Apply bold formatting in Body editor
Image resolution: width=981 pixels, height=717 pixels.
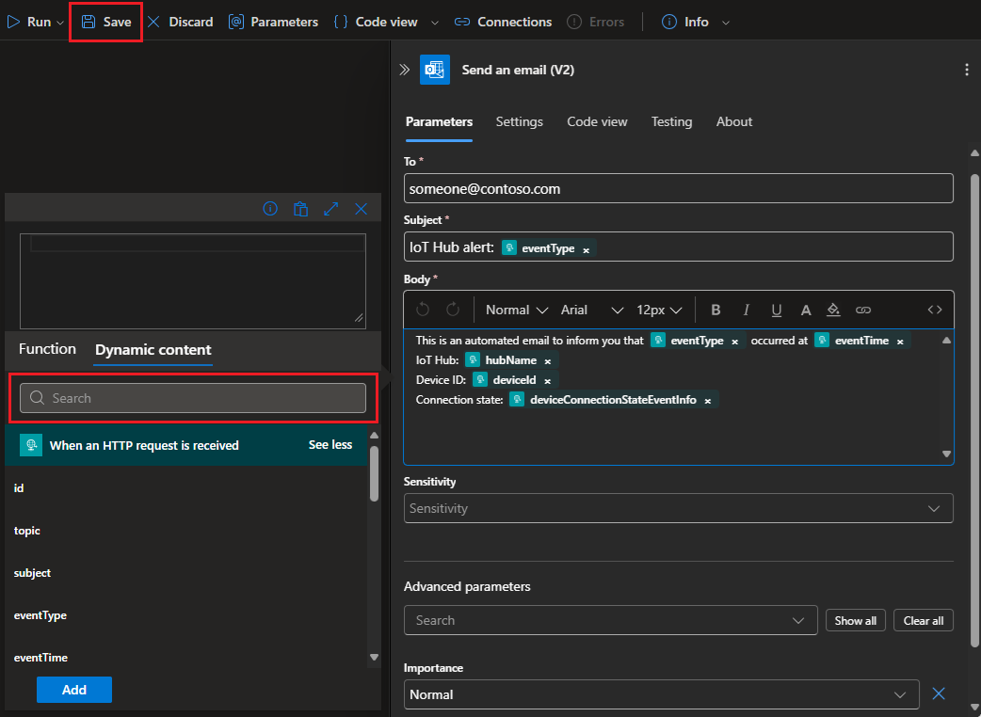[x=716, y=310]
